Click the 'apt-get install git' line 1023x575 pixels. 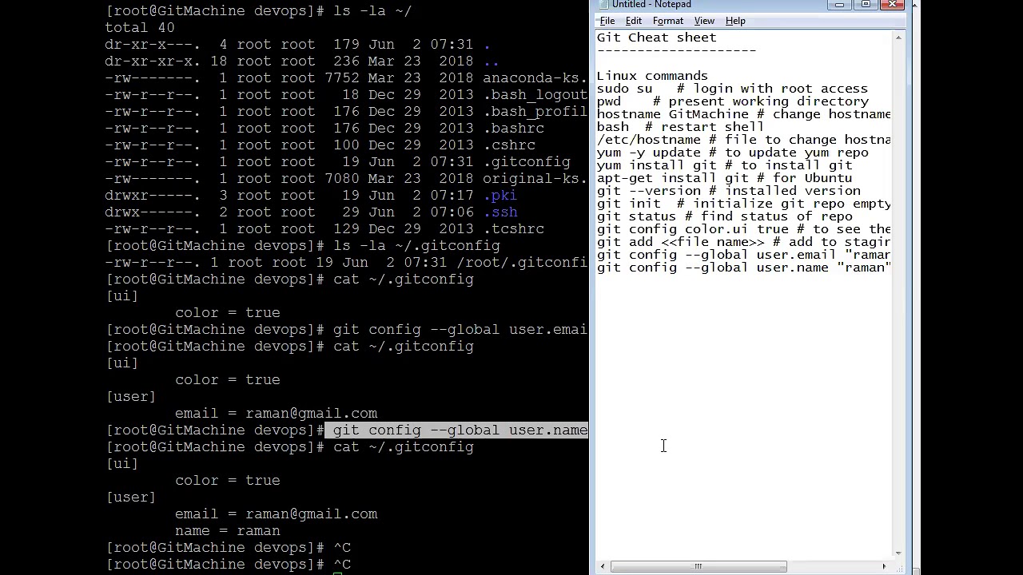(724, 178)
